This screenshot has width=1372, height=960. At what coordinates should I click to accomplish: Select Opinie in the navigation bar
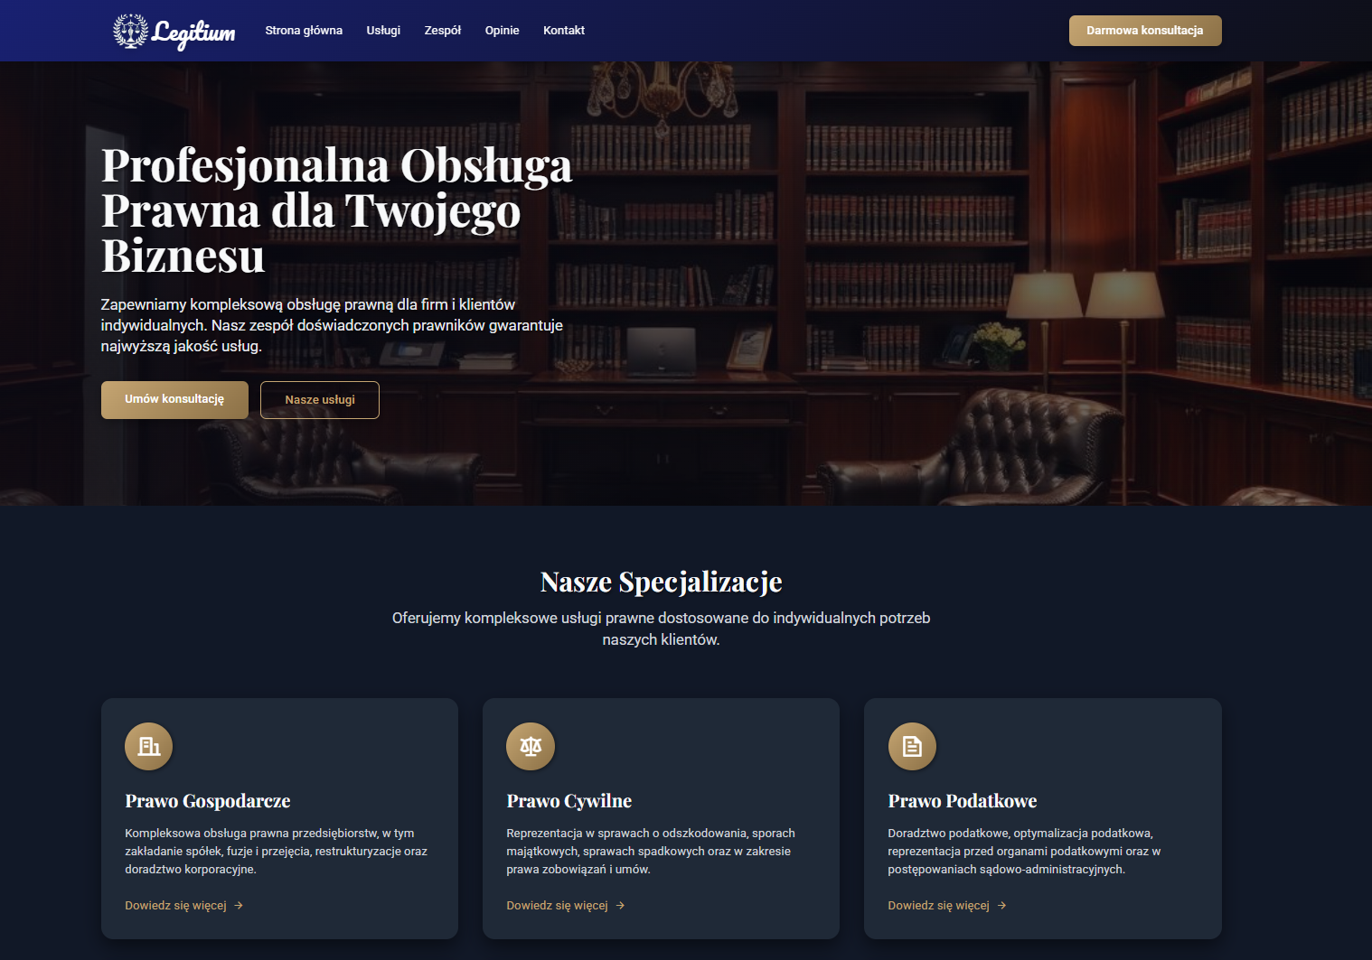click(502, 31)
